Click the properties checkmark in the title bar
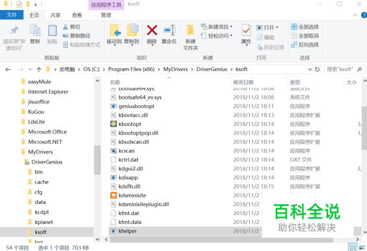Image resolution: width=367 pixels, height=251 pixels. [19, 4]
